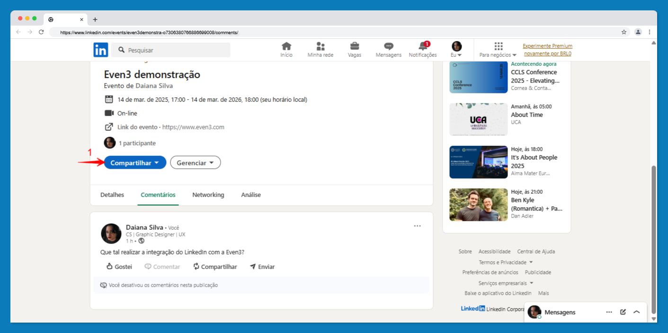
Task: Switch to Detalhes tab
Action: (112, 195)
